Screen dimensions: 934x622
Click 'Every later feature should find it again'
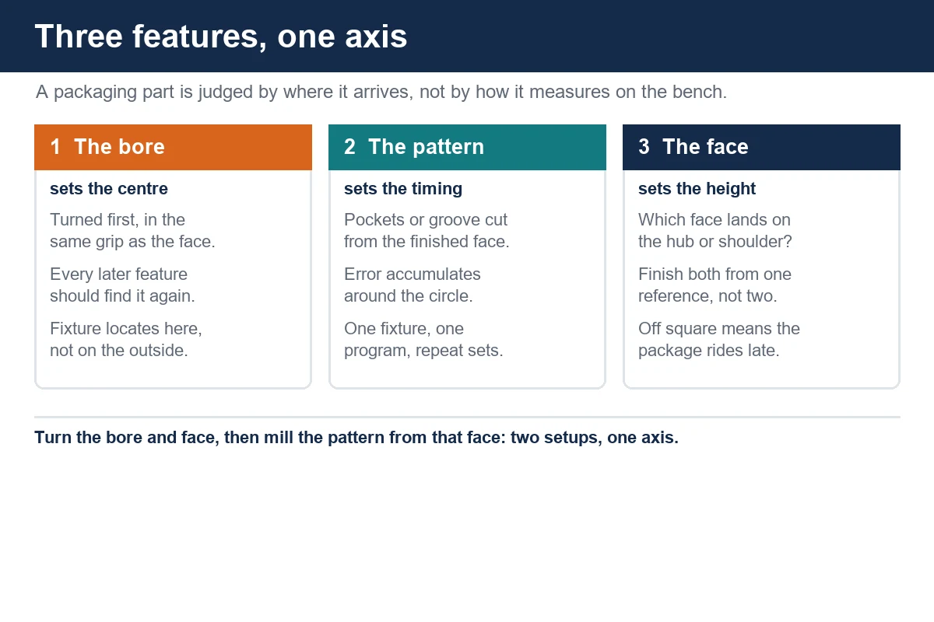click(x=122, y=285)
